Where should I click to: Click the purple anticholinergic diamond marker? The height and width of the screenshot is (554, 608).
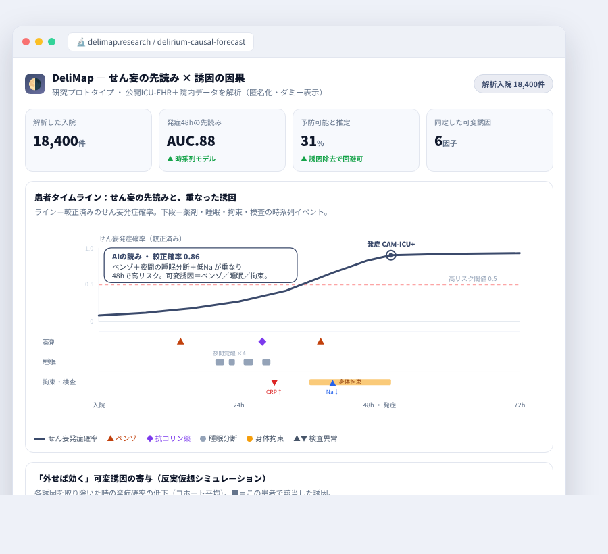click(x=263, y=342)
